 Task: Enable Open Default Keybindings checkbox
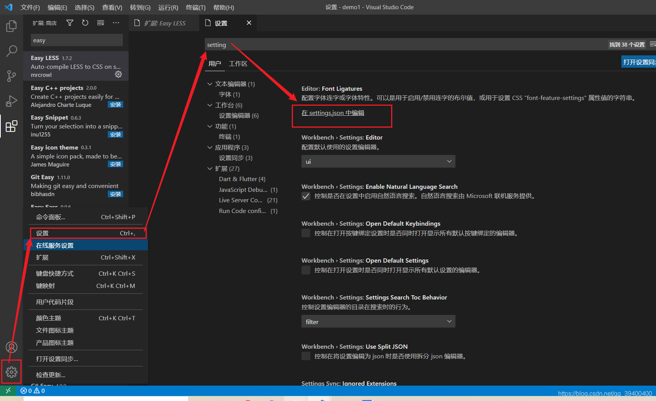(306, 233)
